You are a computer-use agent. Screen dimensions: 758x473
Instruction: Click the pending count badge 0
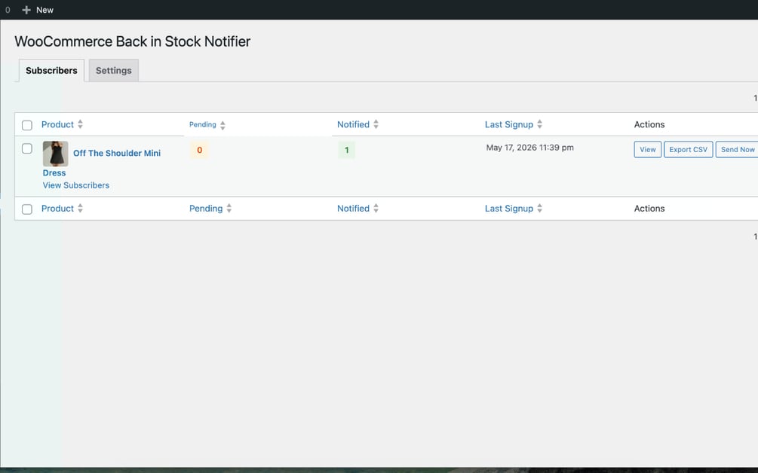point(199,150)
